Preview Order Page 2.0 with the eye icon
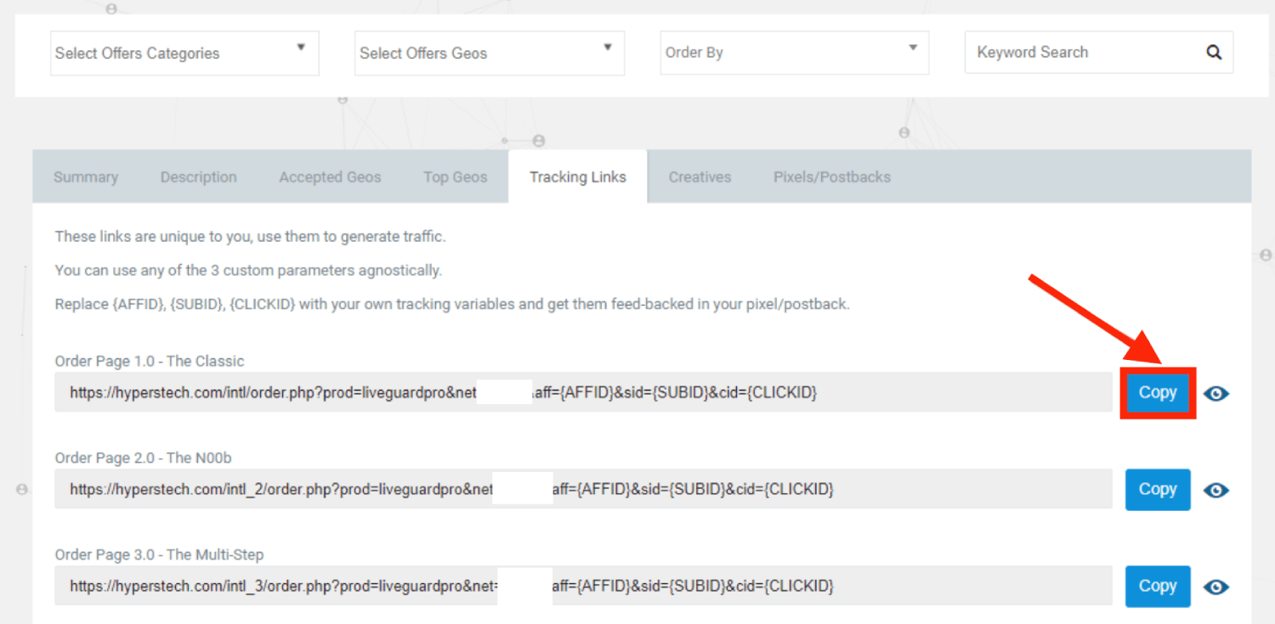Image resolution: width=1275 pixels, height=624 pixels. click(1216, 490)
